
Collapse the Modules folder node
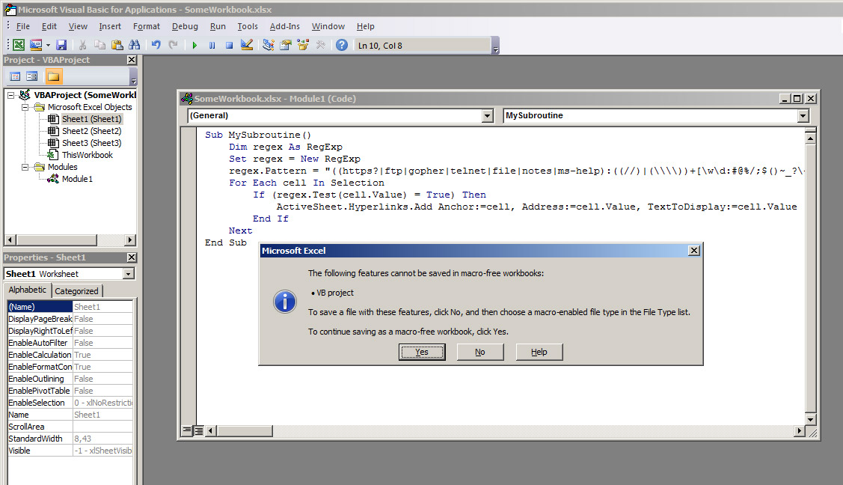[x=25, y=167]
